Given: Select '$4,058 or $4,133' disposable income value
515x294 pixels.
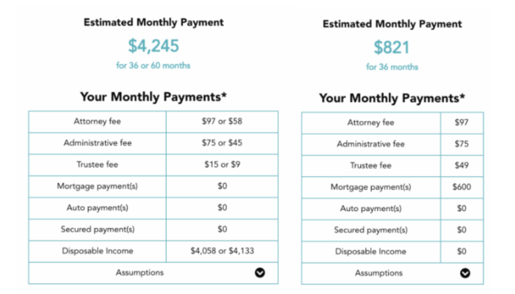Looking at the screenshot, I should pyautogui.click(x=222, y=251).
